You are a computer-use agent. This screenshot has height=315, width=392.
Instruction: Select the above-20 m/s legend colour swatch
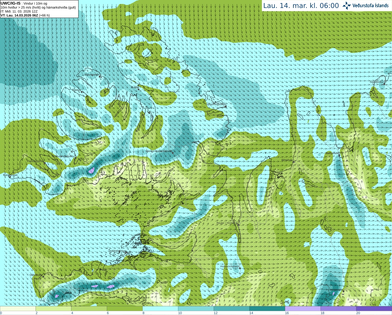[x=374, y=309]
